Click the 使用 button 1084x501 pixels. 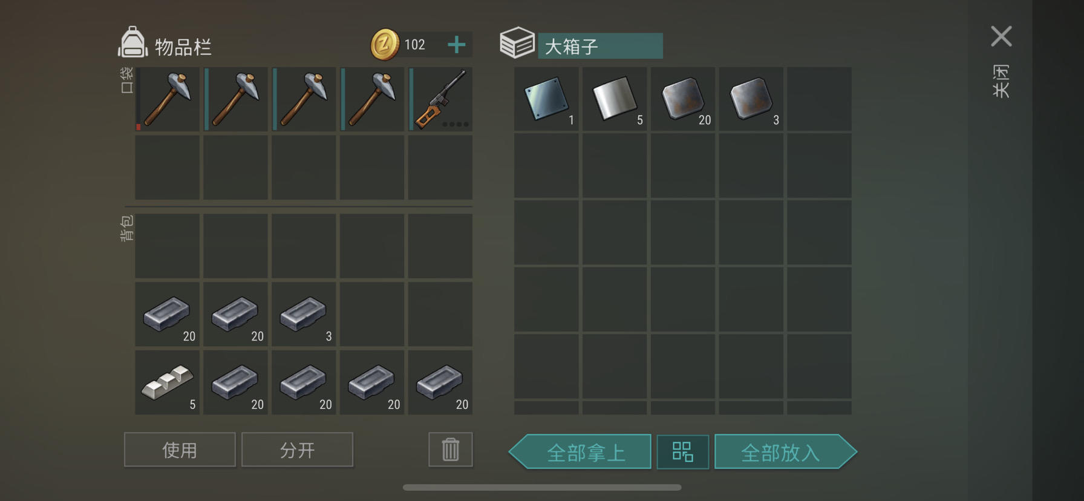180,450
